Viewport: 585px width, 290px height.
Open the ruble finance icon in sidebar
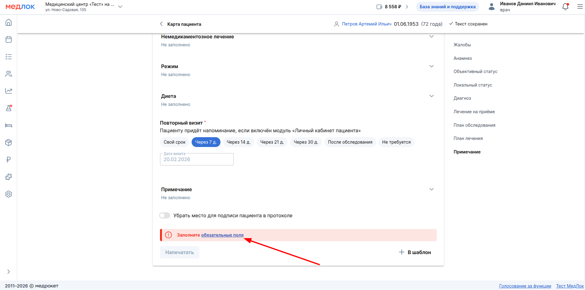point(9,160)
